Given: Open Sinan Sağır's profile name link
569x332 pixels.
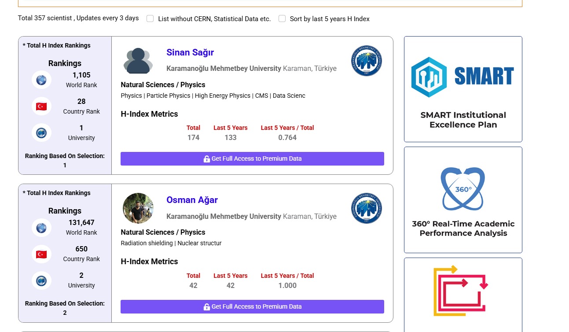Looking at the screenshot, I should click(x=190, y=52).
